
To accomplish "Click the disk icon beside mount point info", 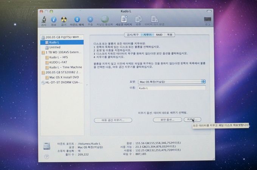I will click(47, 146).
